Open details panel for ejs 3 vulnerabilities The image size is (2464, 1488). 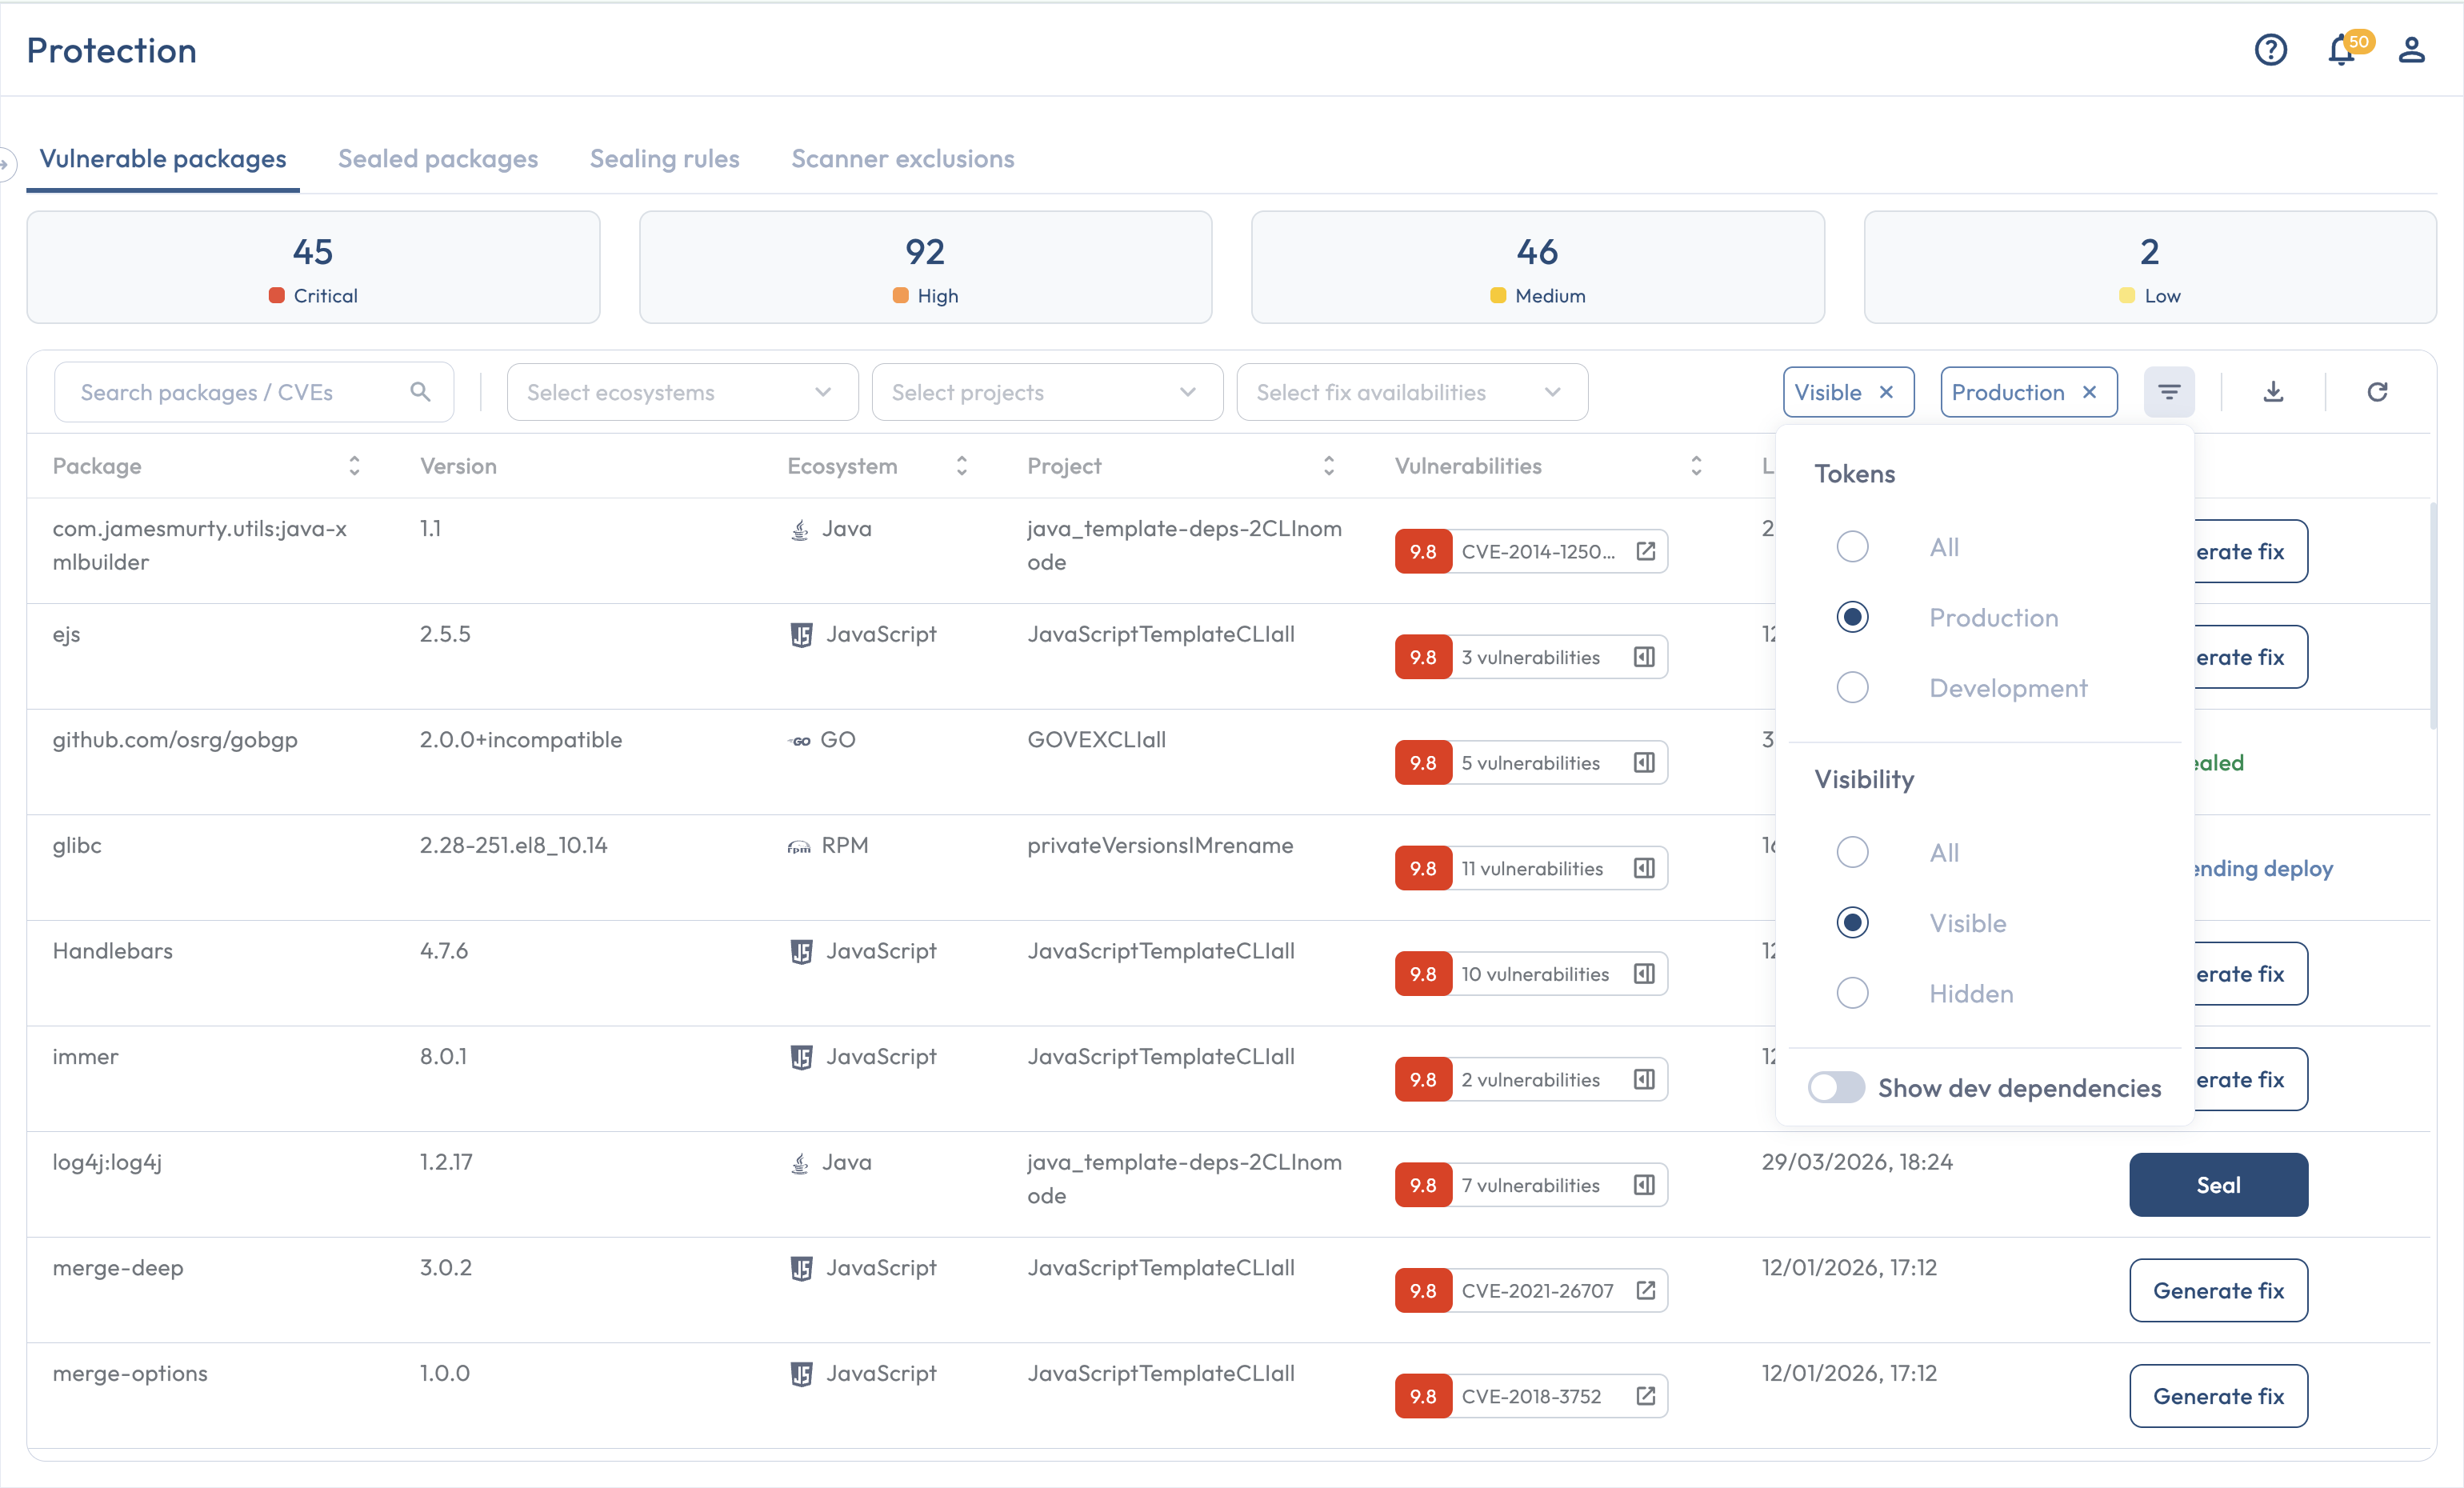coord(1644,657)
